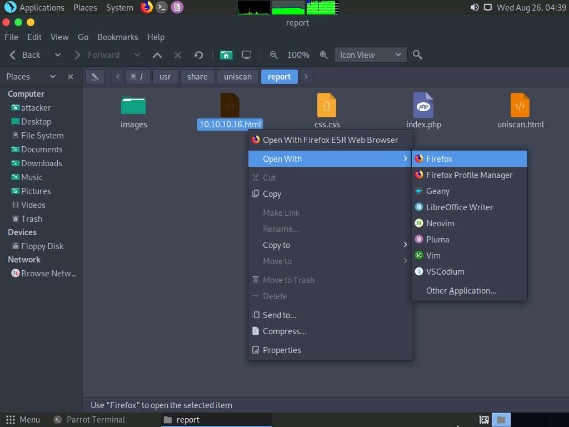The image size is (569, 427).
Task: Click the search magnifier icon in toolbar
Action: 417,55
